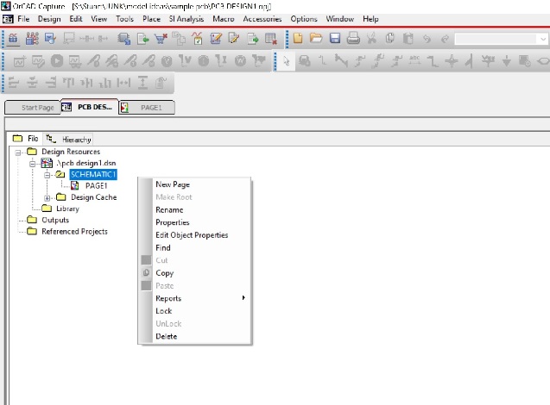The width and height of the screenshot is (550, 405).
Task: Choose the Select arrow tool
Action: pyautogui.click(x=287, y=60)
